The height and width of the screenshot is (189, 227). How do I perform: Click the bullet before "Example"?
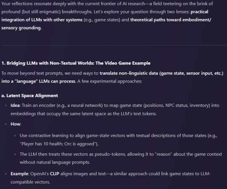(x=6, y=174)
